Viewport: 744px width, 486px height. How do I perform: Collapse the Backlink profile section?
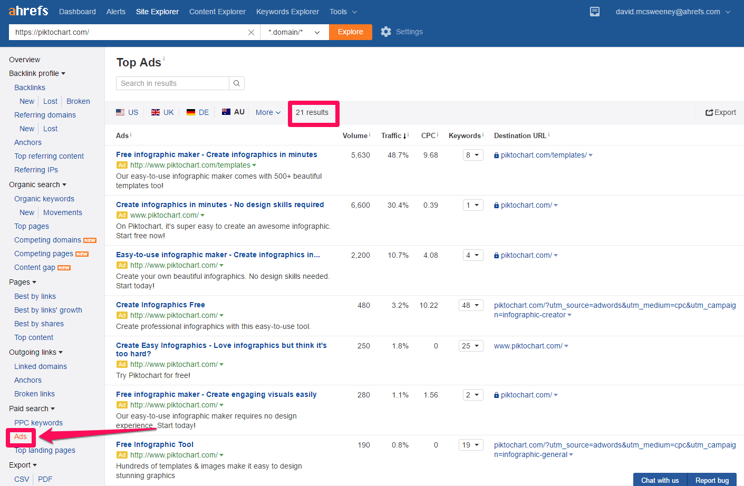coord(37,73)
